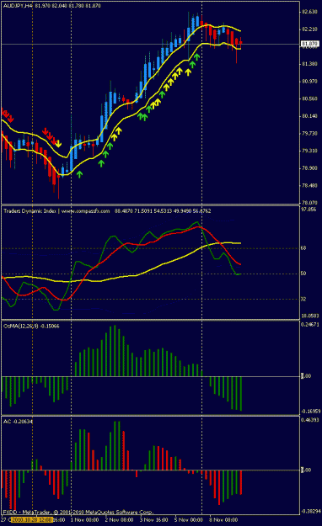Select the 79.310 price axis label
The width and height of the screenshot is (322, 526).
point(309,151)
